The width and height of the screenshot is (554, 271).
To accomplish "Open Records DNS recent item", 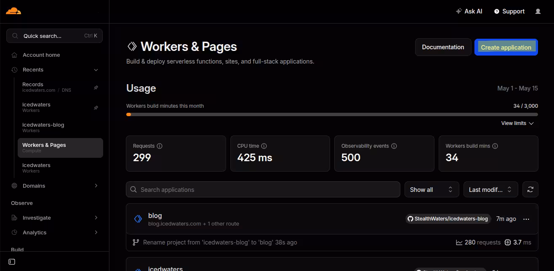I will [60, 87].
